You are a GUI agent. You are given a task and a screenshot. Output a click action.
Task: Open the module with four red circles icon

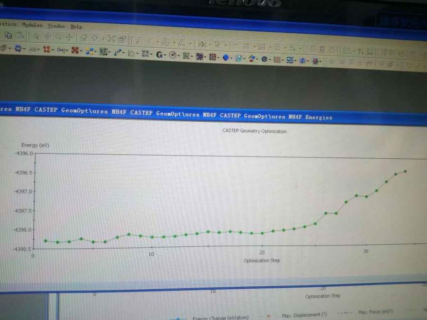point(46,49)
